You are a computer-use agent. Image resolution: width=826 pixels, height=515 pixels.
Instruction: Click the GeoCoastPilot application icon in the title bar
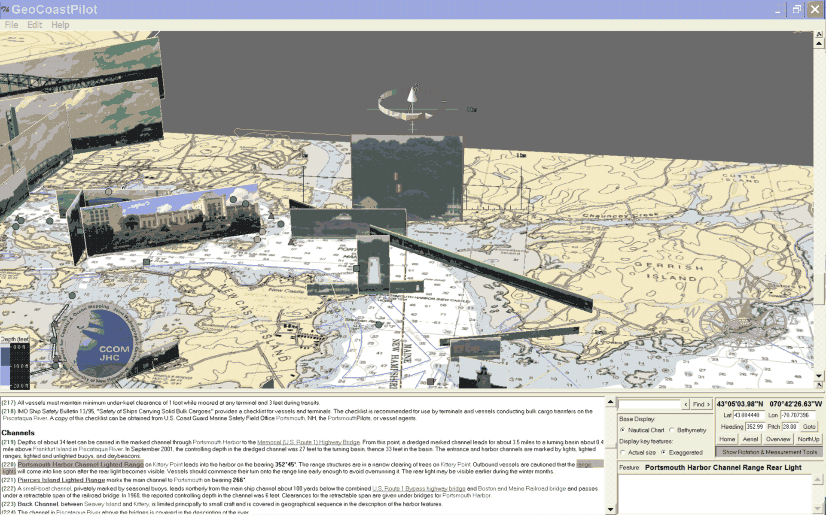(5, 9)
